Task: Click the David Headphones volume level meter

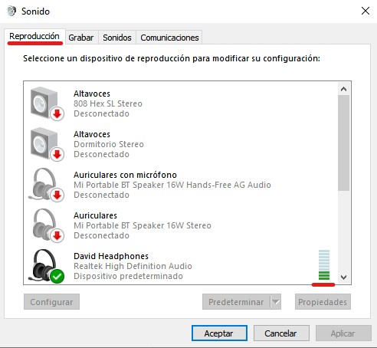Action: tap(324, 264)
